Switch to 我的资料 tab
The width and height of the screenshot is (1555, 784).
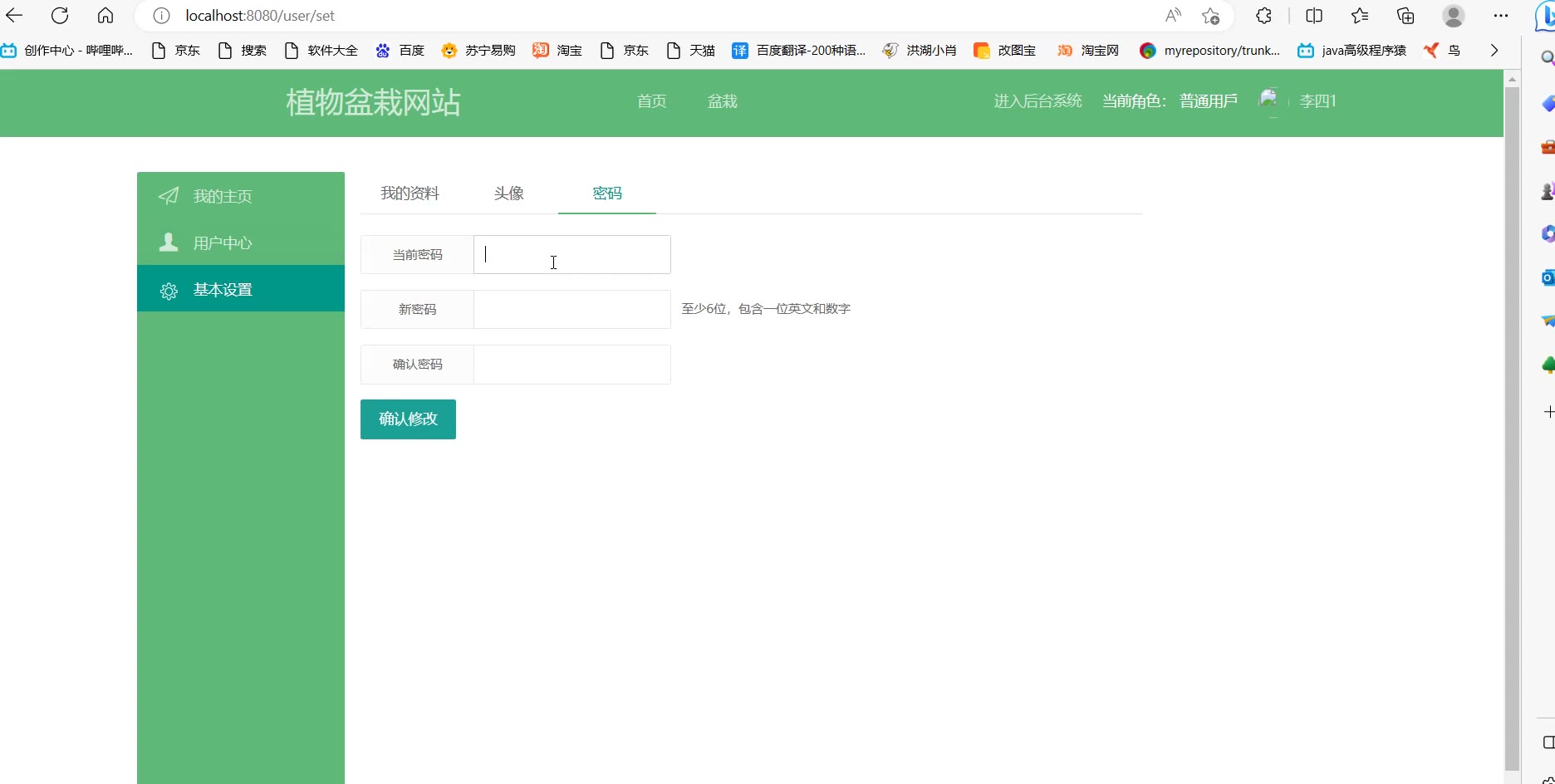[x=410, y=194]
